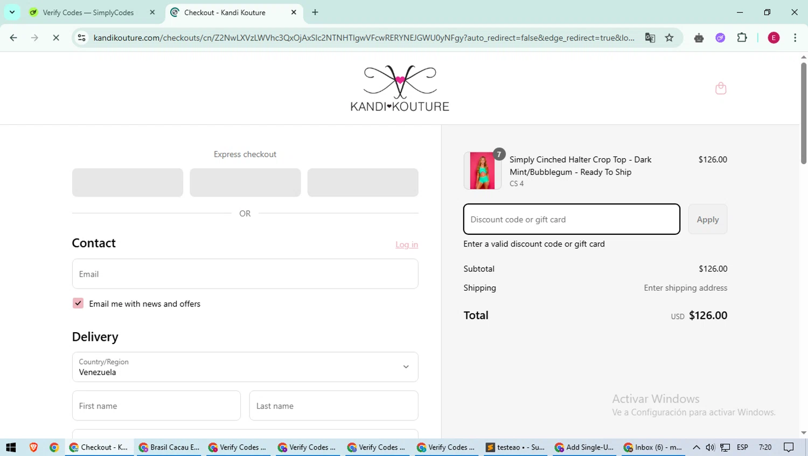This screenshot has width=808, height=456.
Task: Go back to previous page
Action: point(13,38)
